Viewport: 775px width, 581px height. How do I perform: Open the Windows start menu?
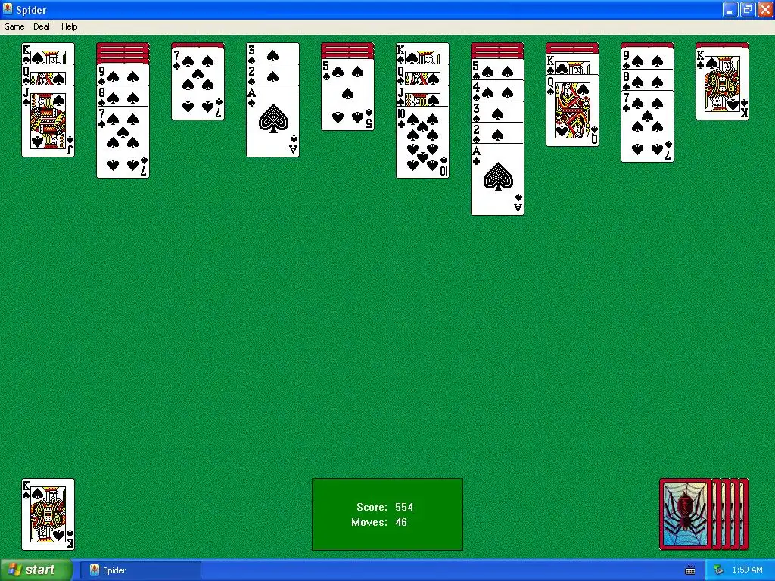point(36,570)
